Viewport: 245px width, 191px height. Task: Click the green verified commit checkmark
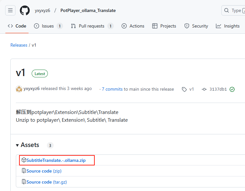(232, 89)
